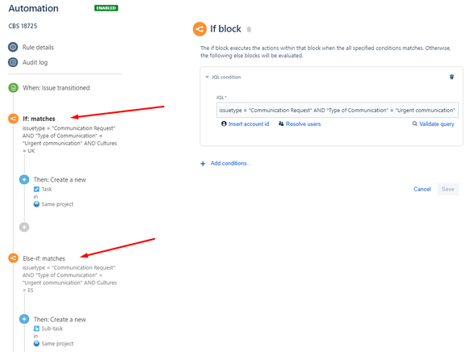Image resolution: width=466 pixels, height=352 pixels.
Task: Select the 'Else-if: matches' orange condition icon
Action: point(13,258)
